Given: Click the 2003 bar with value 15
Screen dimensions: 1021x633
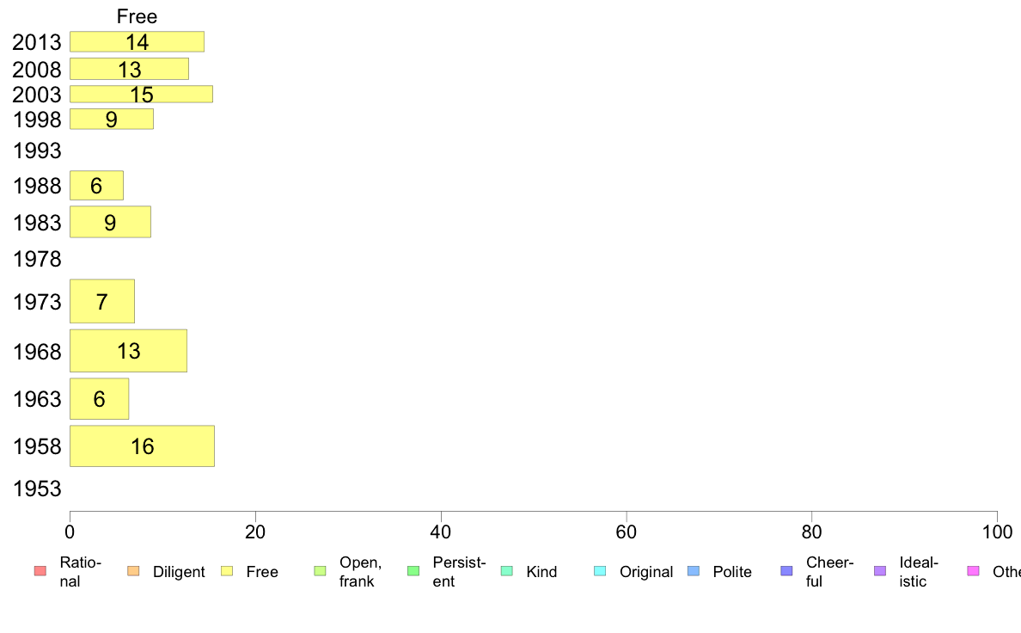Looking at the screenshot, I should point(141,94).
